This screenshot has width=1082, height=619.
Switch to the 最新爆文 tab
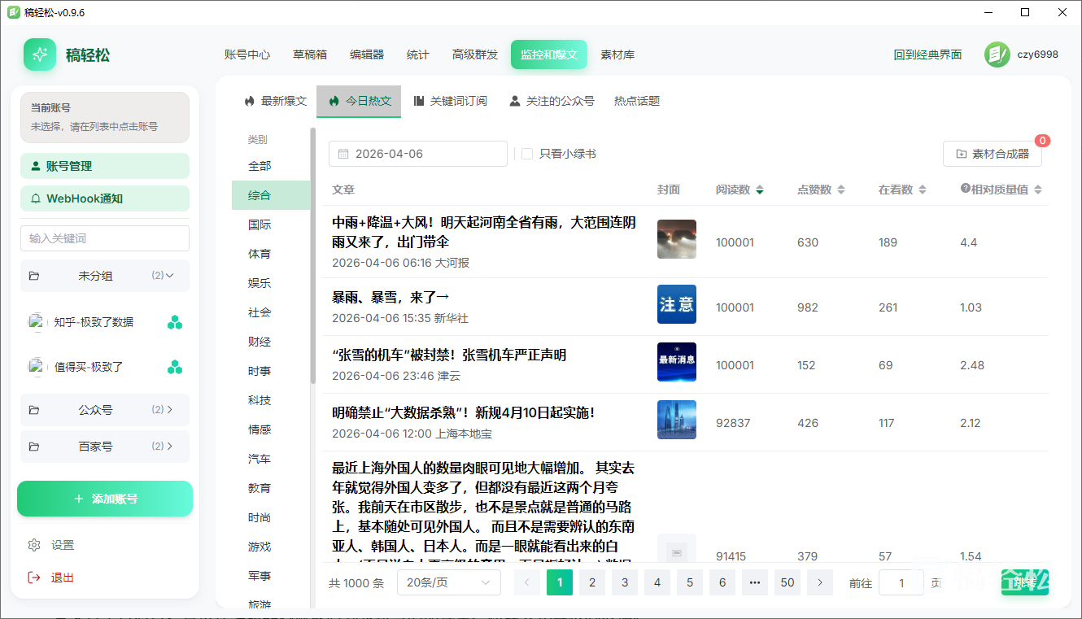(x=275, y=101)
